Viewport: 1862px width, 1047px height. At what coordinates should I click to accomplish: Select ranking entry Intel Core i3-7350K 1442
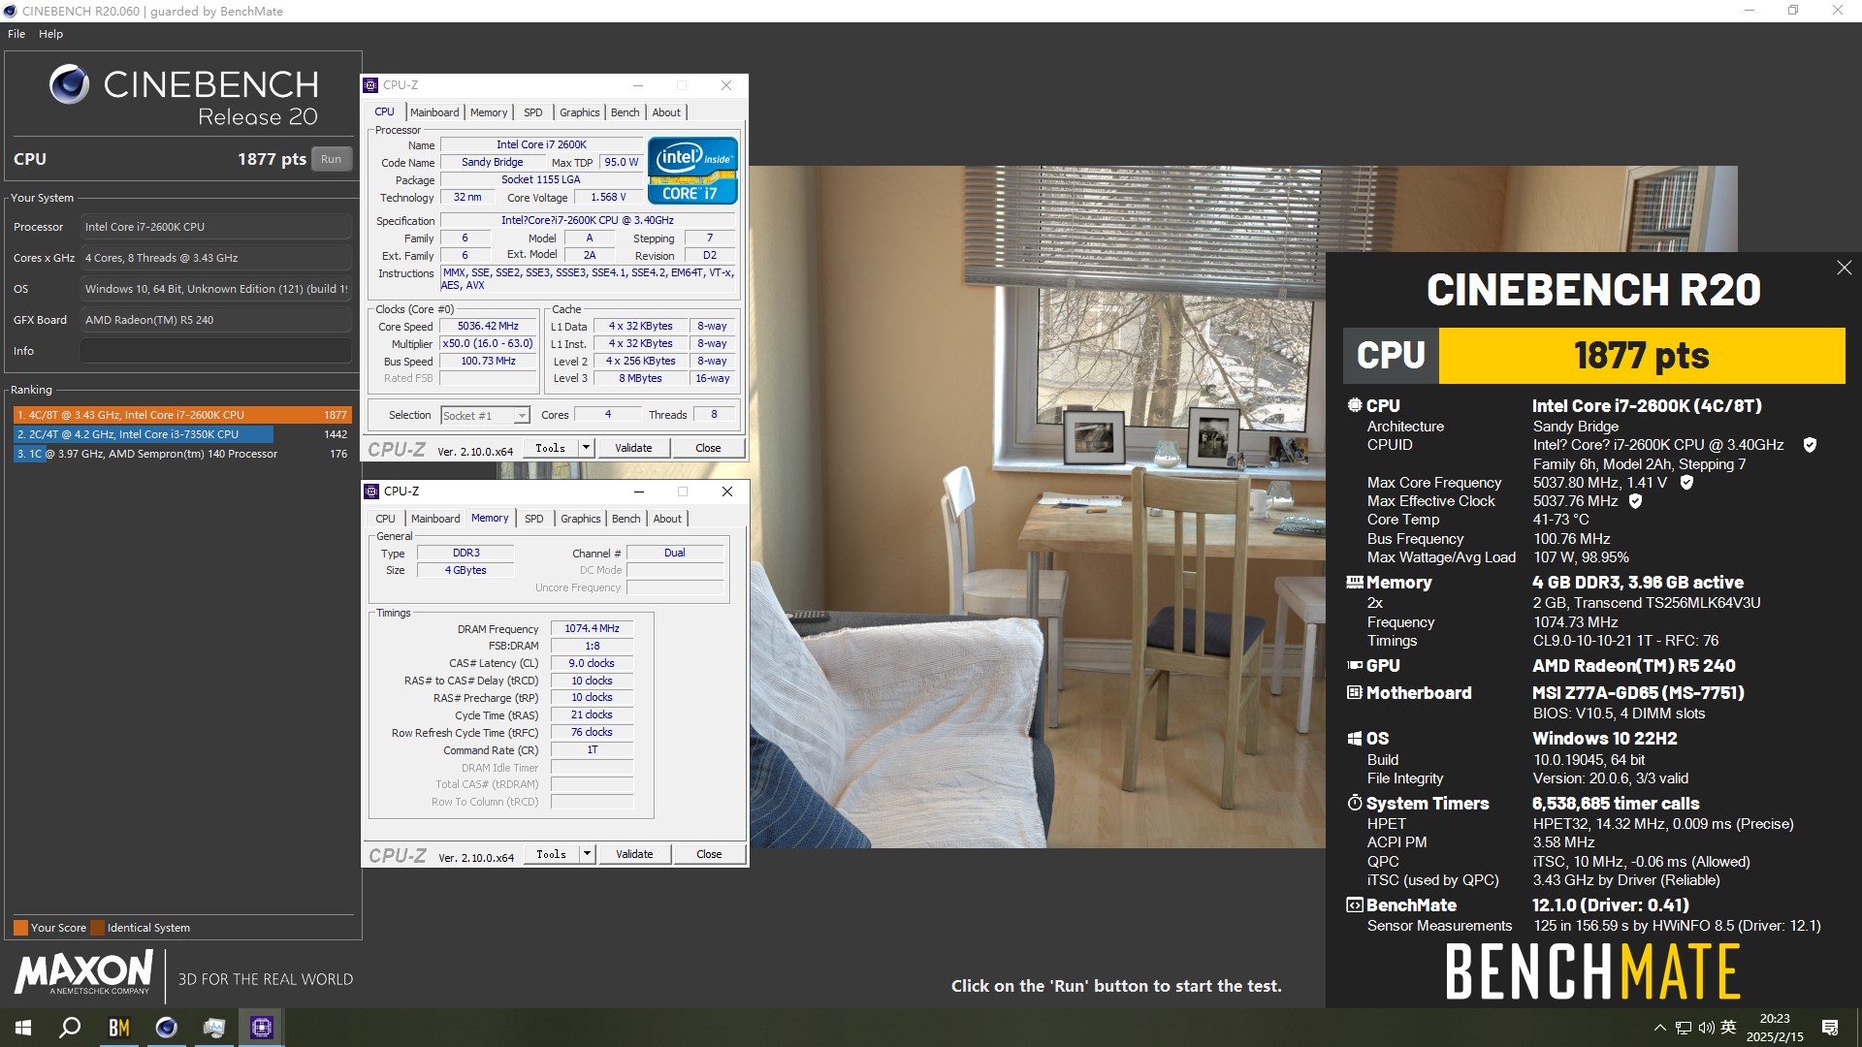tap(182, 434)
